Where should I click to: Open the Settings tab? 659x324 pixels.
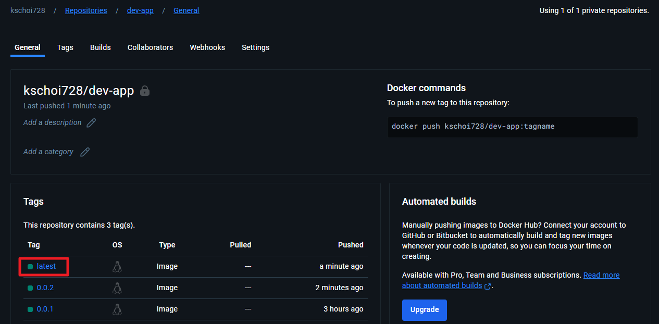coord(255,47)
